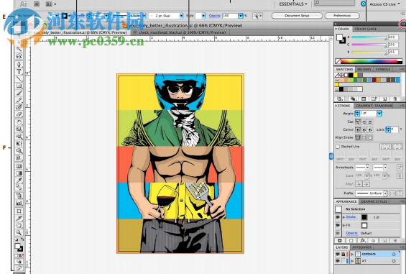Image resolution: width=406 pixels, height=274 pixels.
Task: Open the stroke Weight dropdown
Action: coord(379,114)
